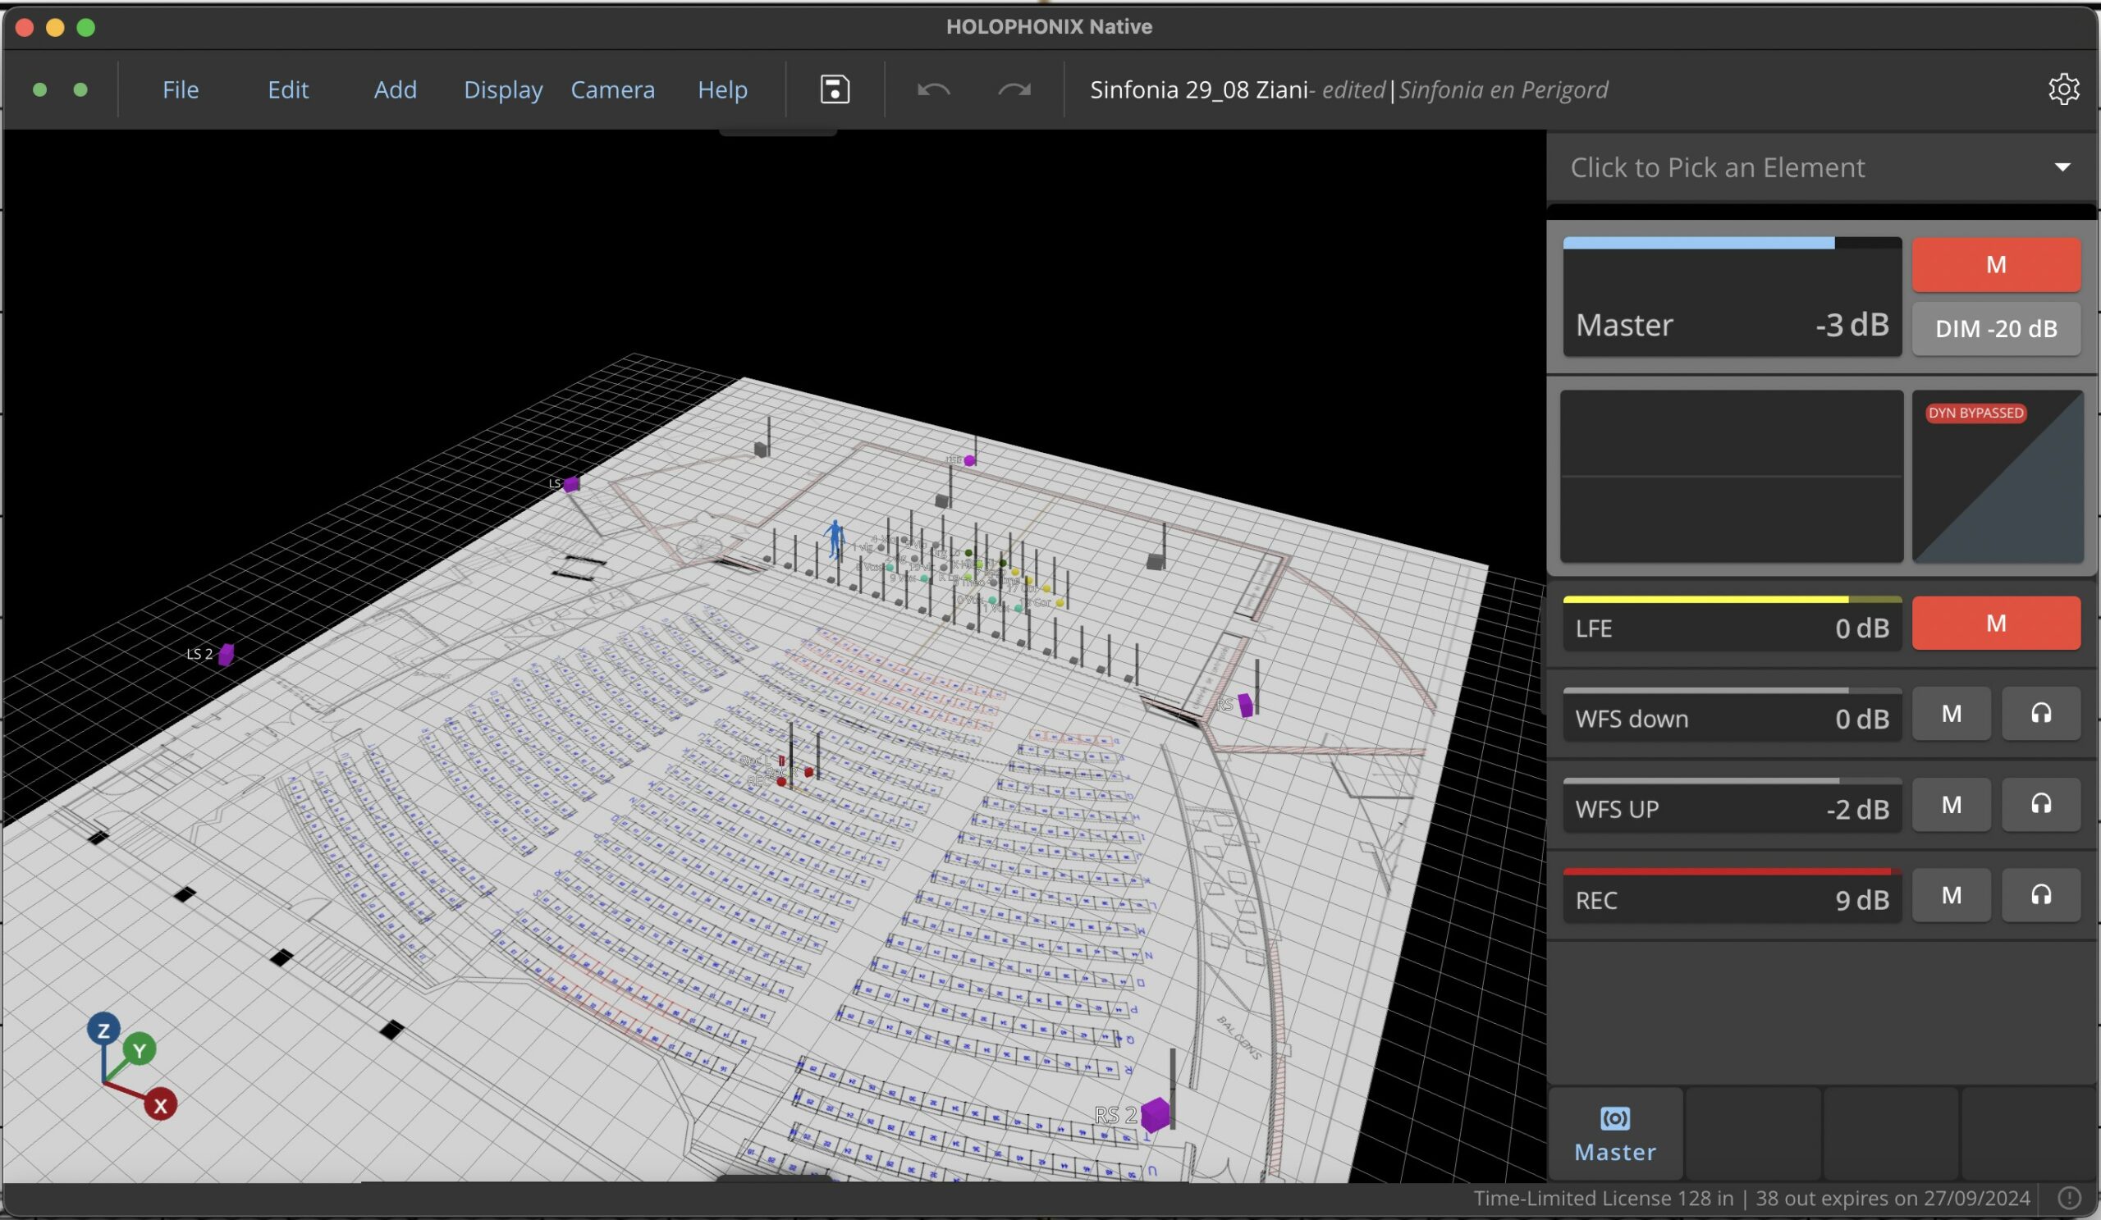Image resolution: width=2101 pixels, height=1220 pixels.
Task: Mute the WFS down bus
Action: [1951, 714]
